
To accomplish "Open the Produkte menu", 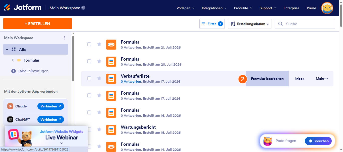I will [243, 8].
